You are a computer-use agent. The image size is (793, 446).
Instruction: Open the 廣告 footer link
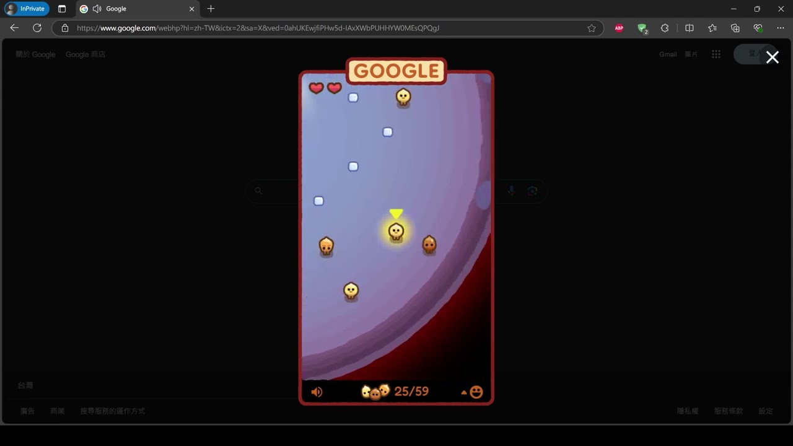point(27,411)
